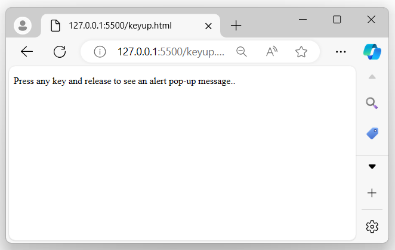Close the keyup.html tab
This screenshot has height=250, width=395.
coord(208,26)
